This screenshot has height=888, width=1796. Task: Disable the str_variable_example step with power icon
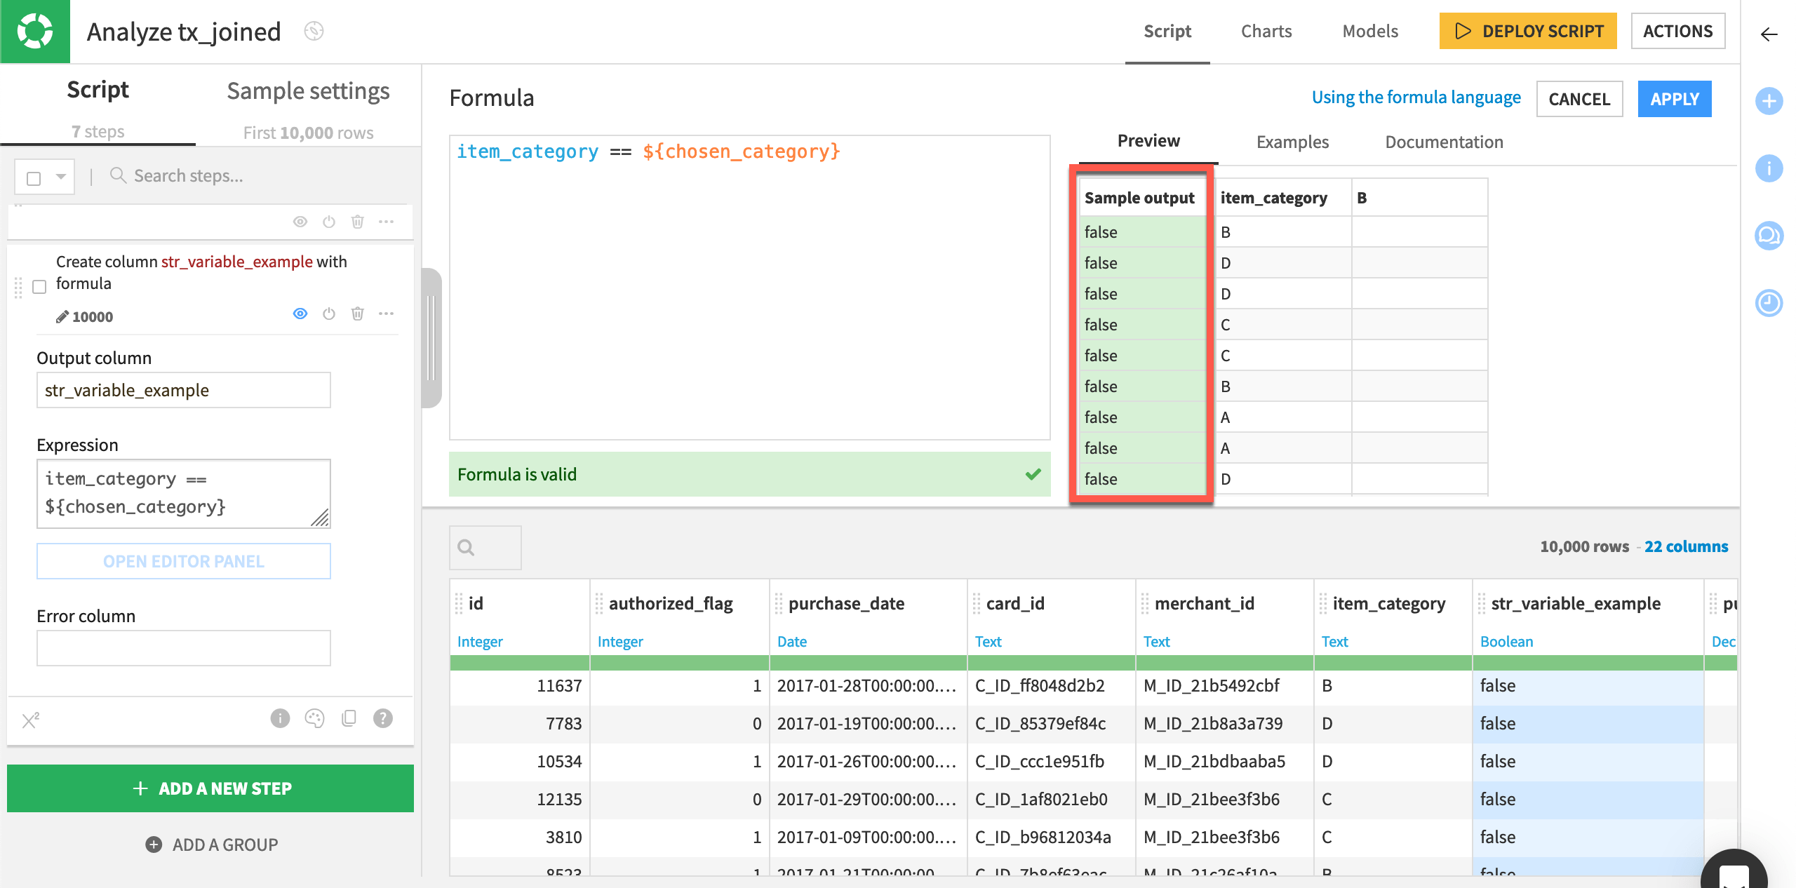click(x=329, y=314)
